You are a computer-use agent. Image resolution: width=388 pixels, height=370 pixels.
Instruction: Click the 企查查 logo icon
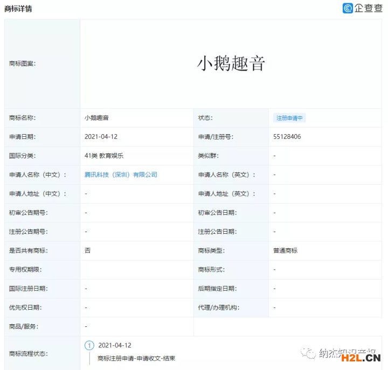(x=348, y=8)
